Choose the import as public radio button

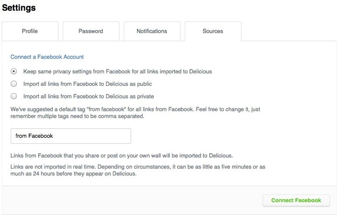click(14, 84)
